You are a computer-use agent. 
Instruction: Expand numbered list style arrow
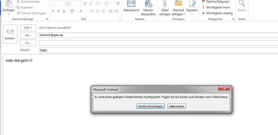click(111, 3)
